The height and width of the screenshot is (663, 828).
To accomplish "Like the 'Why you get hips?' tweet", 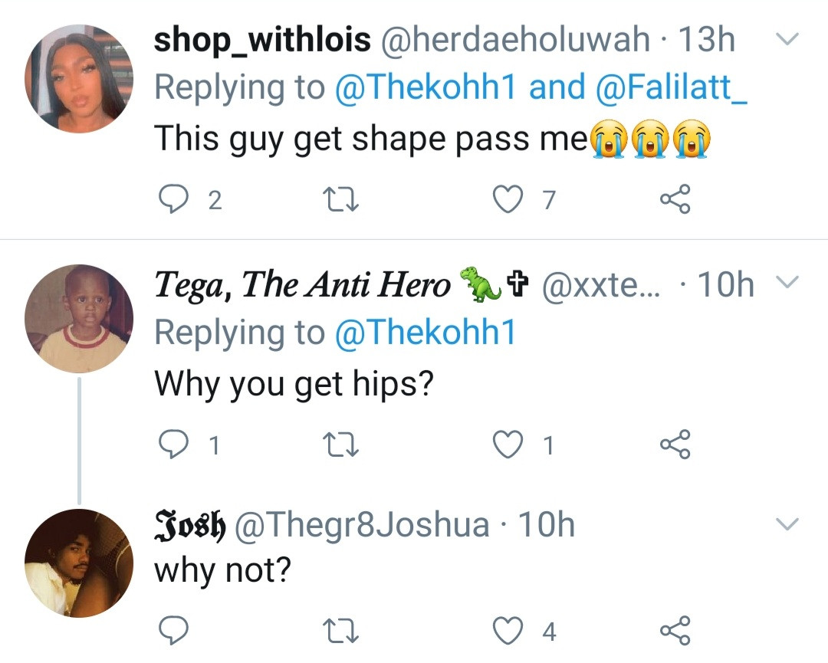I will pos(506,445).
